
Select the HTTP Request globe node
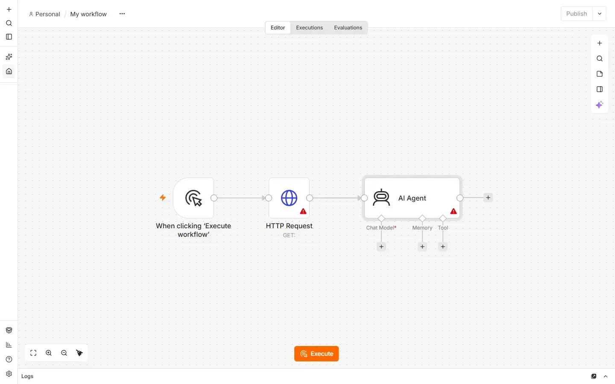(289, 198)
